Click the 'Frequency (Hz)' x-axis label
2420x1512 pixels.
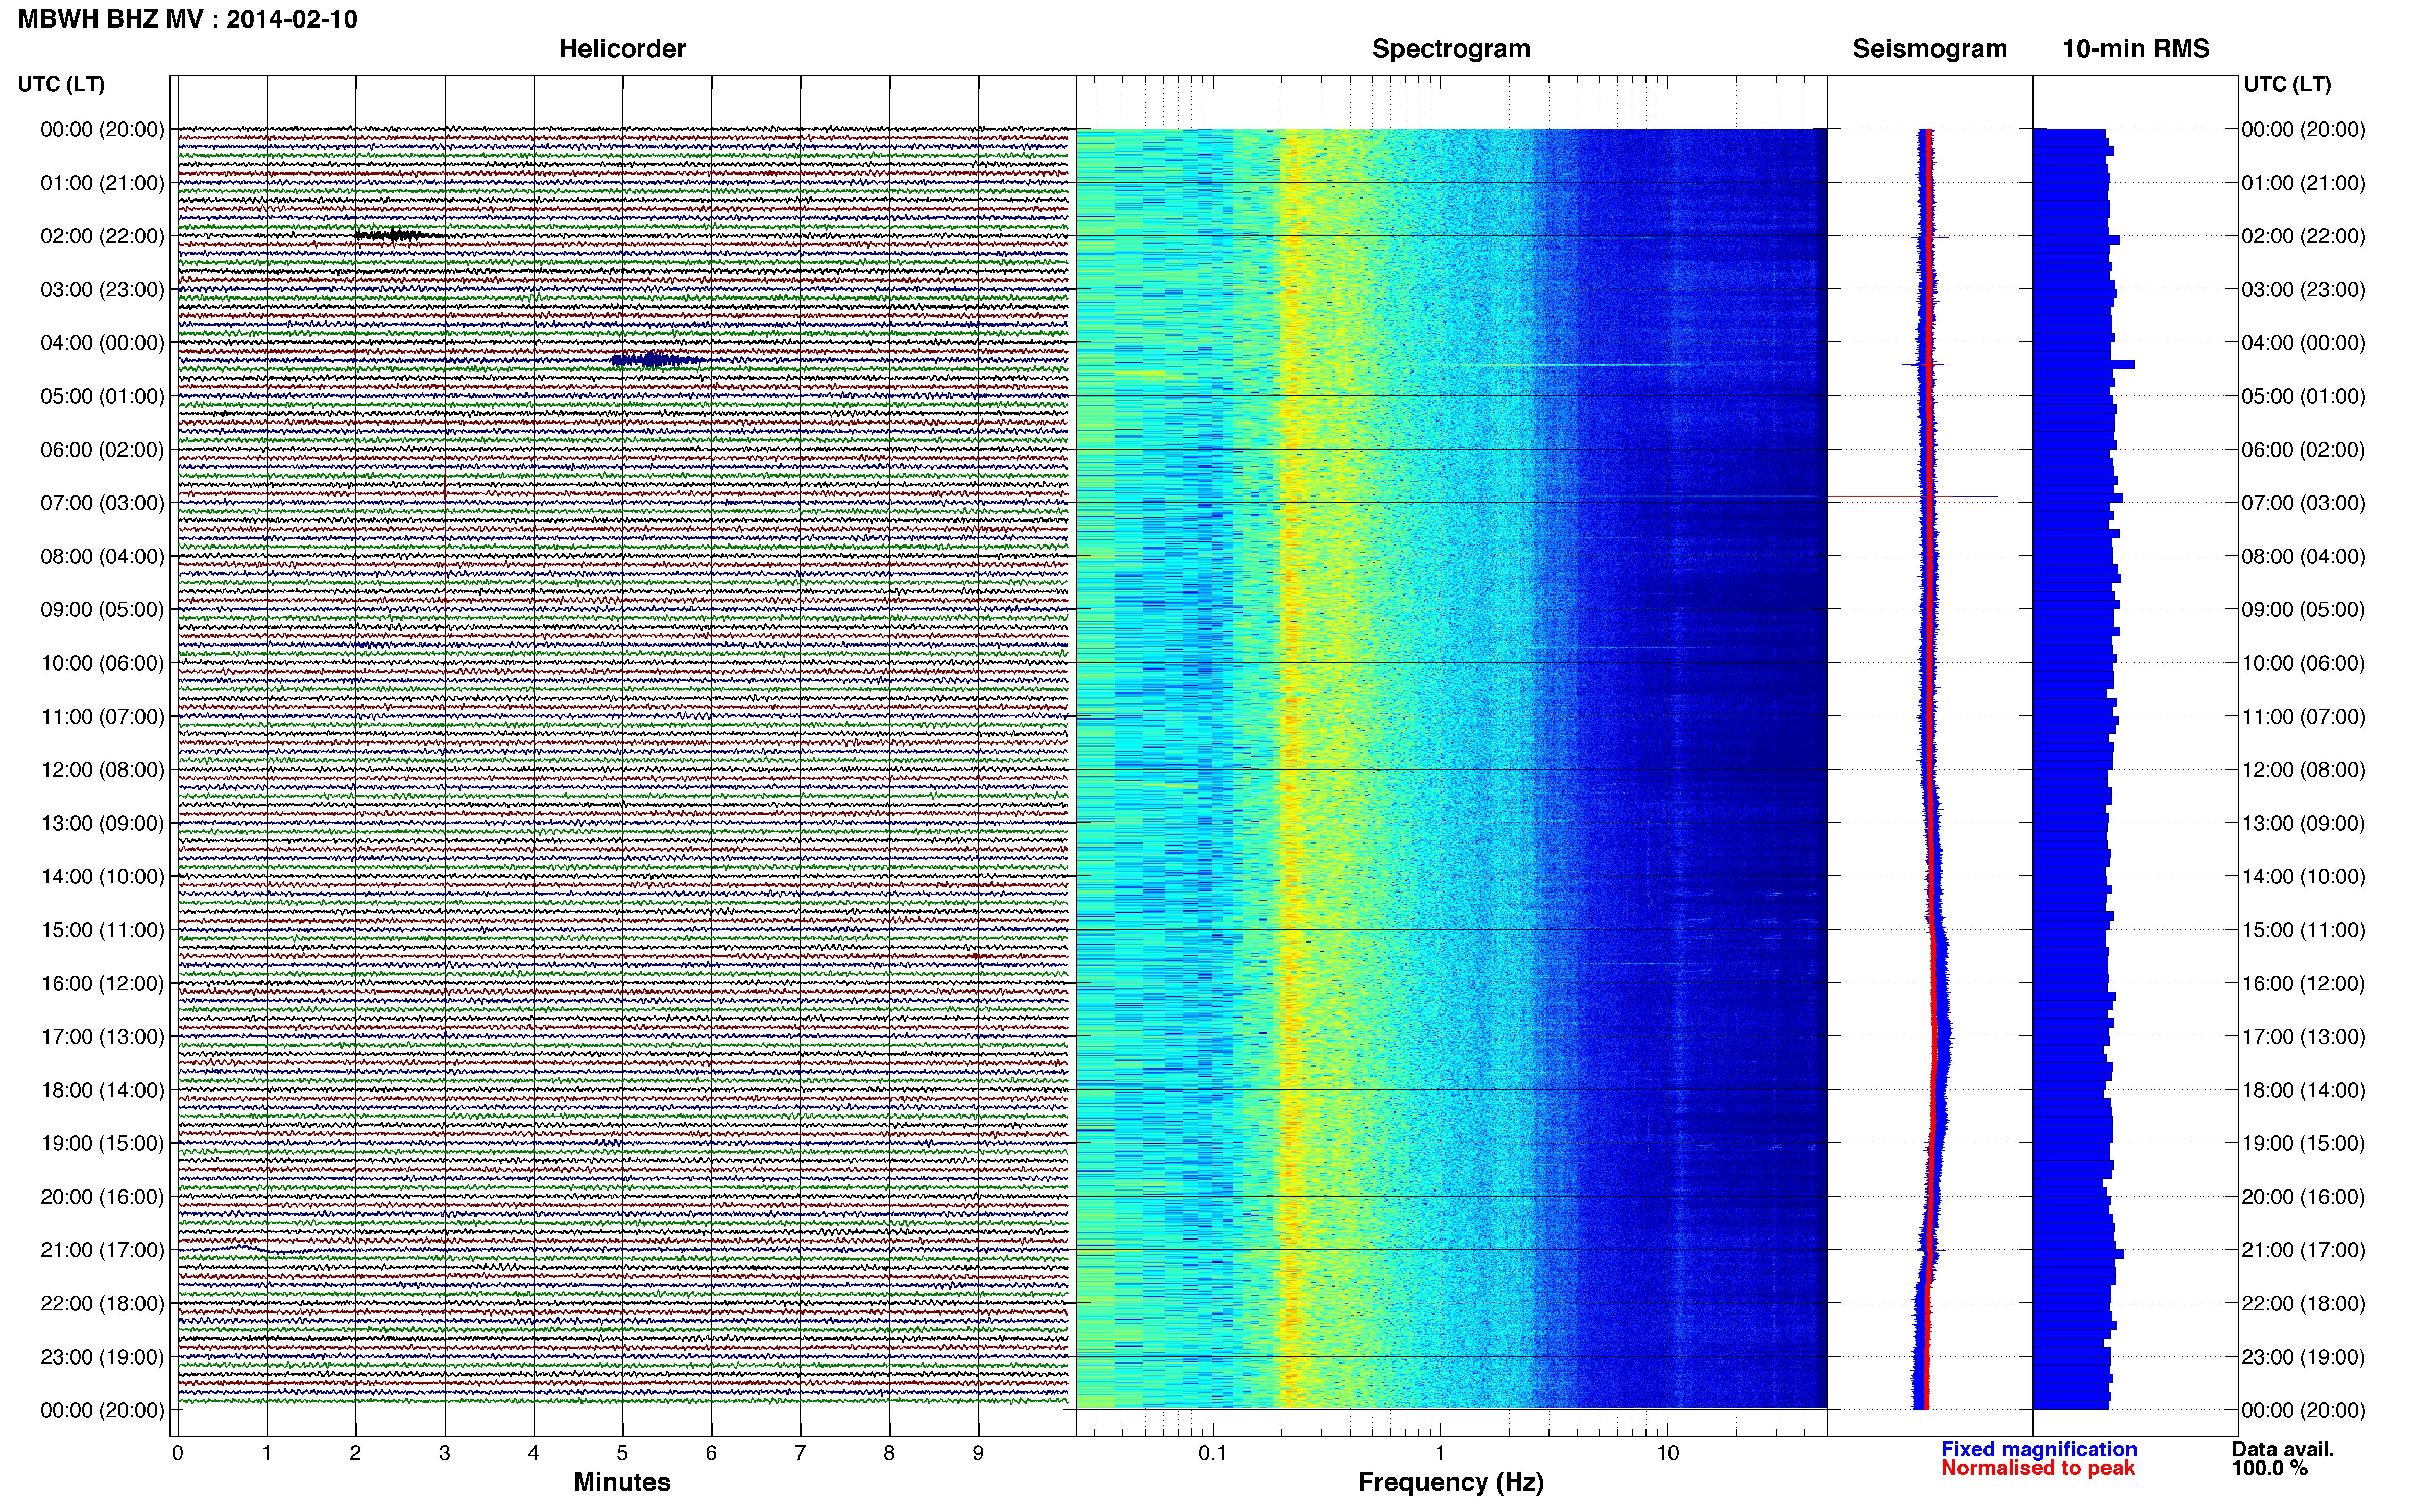pos(1450,1482)
